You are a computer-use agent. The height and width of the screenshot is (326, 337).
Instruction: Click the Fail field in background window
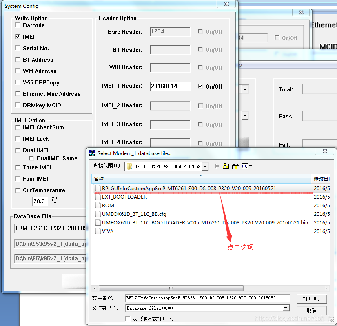(320, 144)
